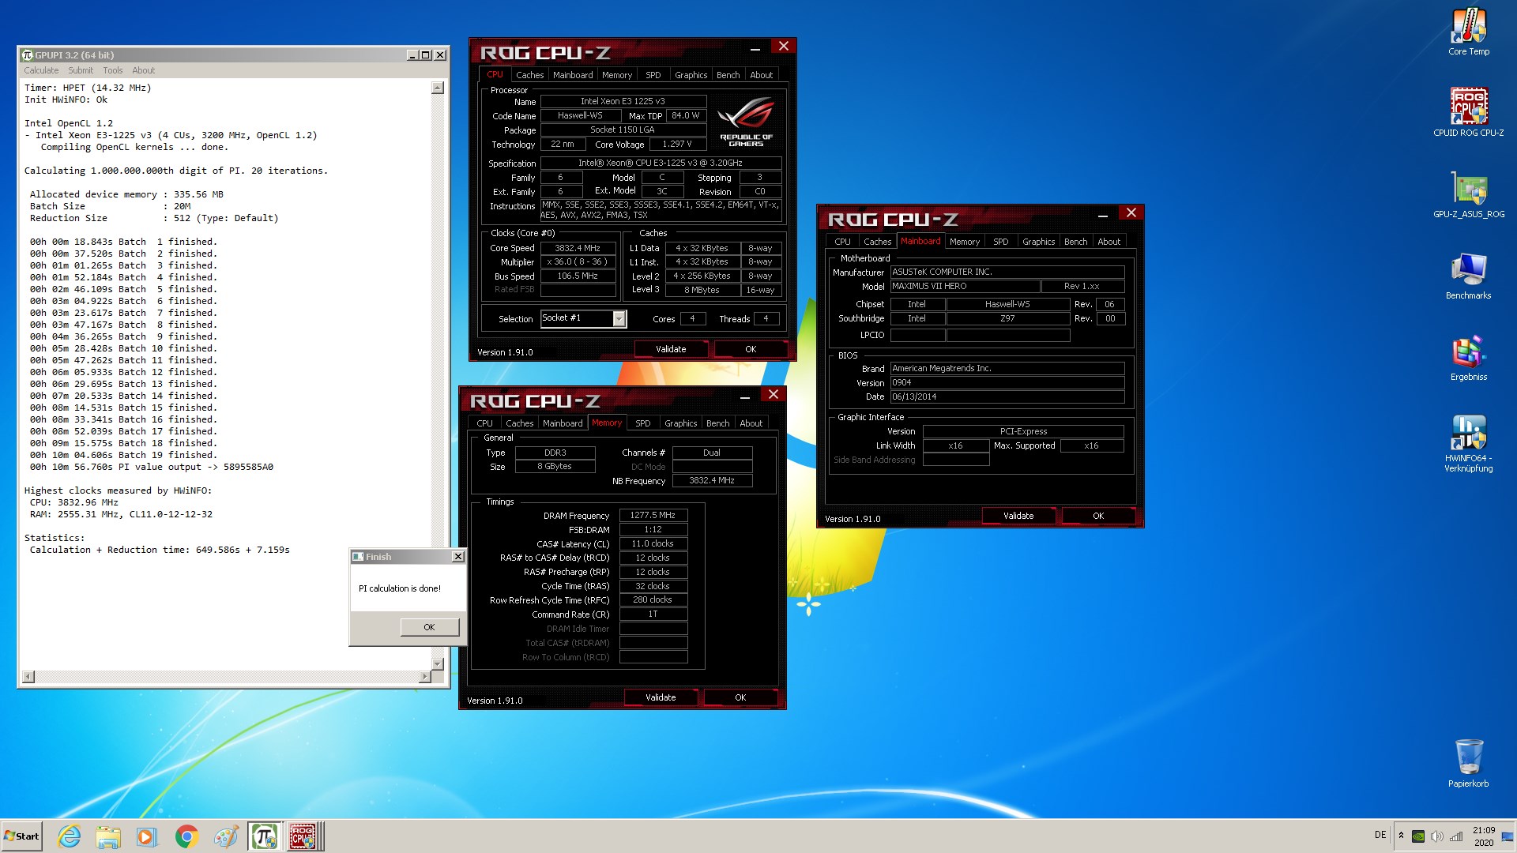
Task: Open CPUID ROG CPU-Z desktop icon
Action: [x=1468, y=112]
